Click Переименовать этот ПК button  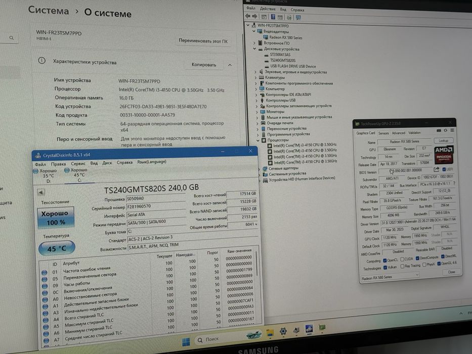click(x=203, y=40)
